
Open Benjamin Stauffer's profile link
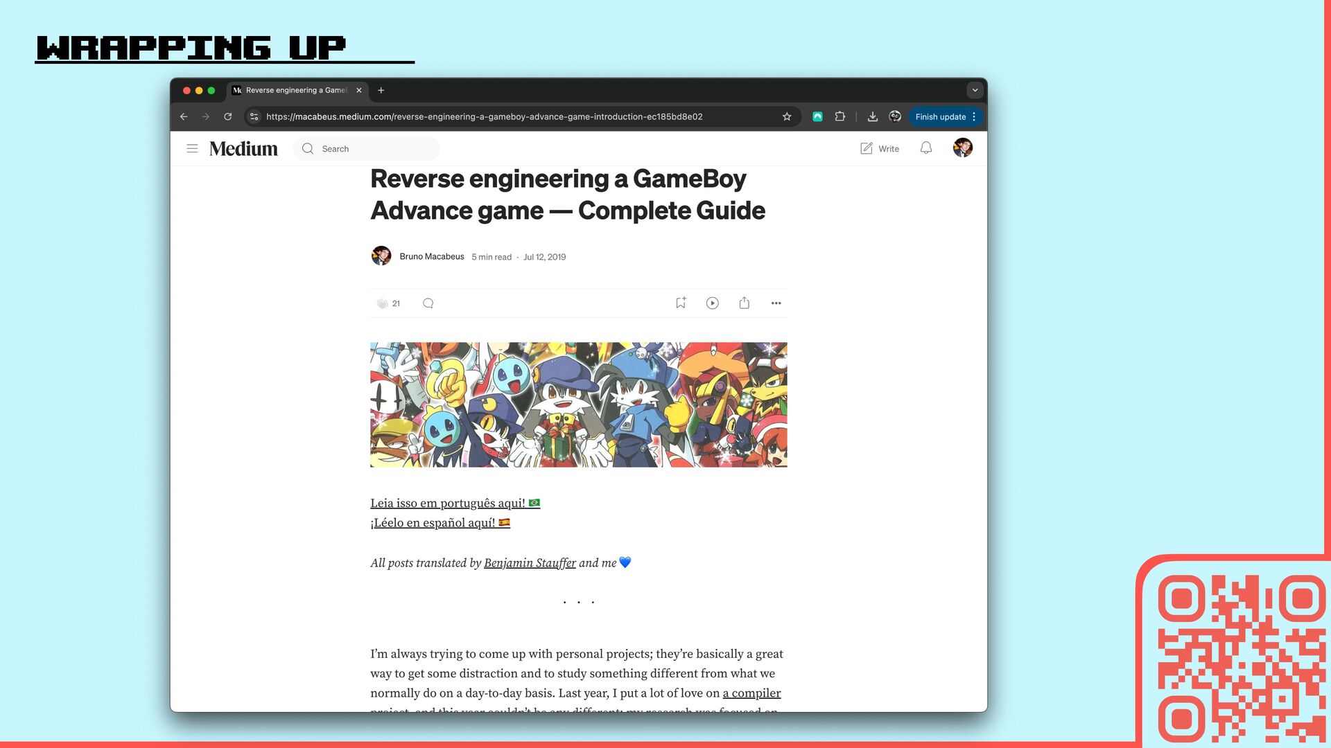click(x=530, y=563)
